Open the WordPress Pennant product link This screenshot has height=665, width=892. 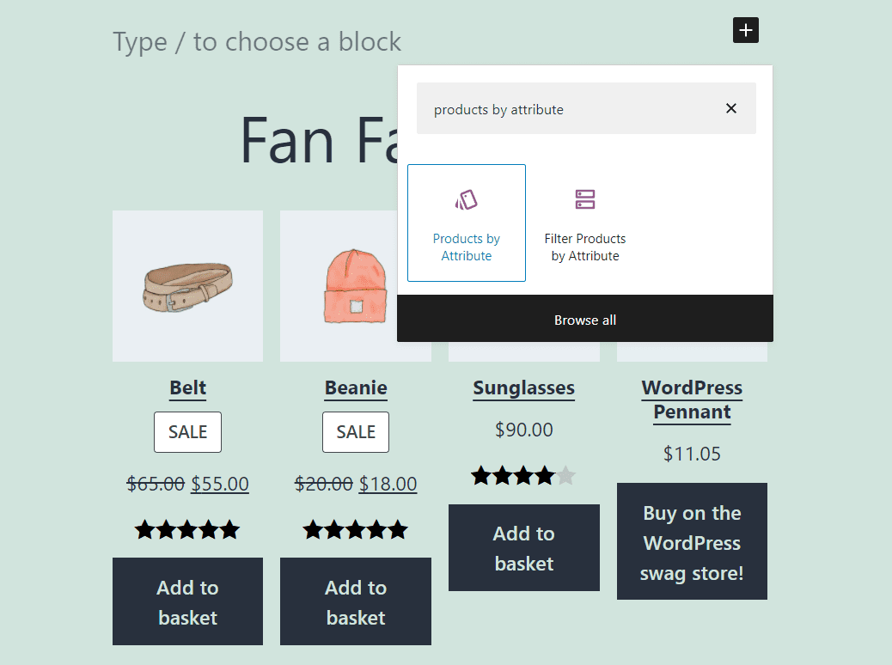(692, 400)
